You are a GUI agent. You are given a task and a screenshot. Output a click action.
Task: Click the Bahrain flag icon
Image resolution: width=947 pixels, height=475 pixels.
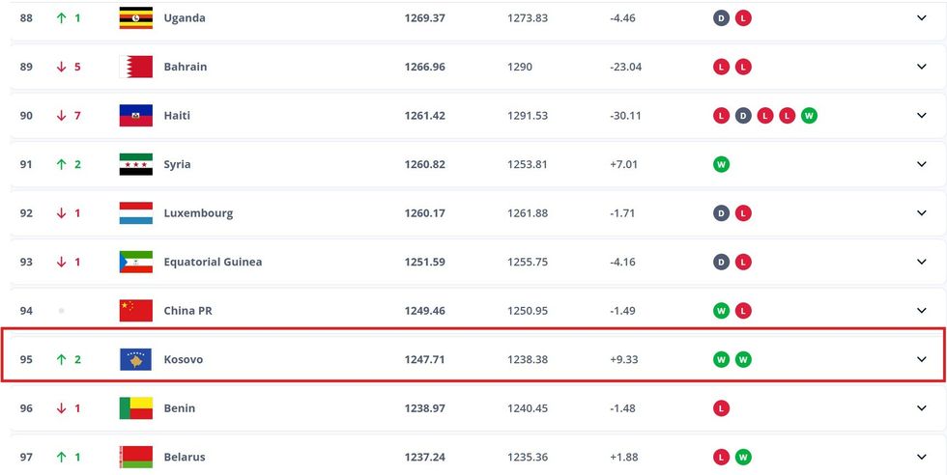(x=135, y=67)
